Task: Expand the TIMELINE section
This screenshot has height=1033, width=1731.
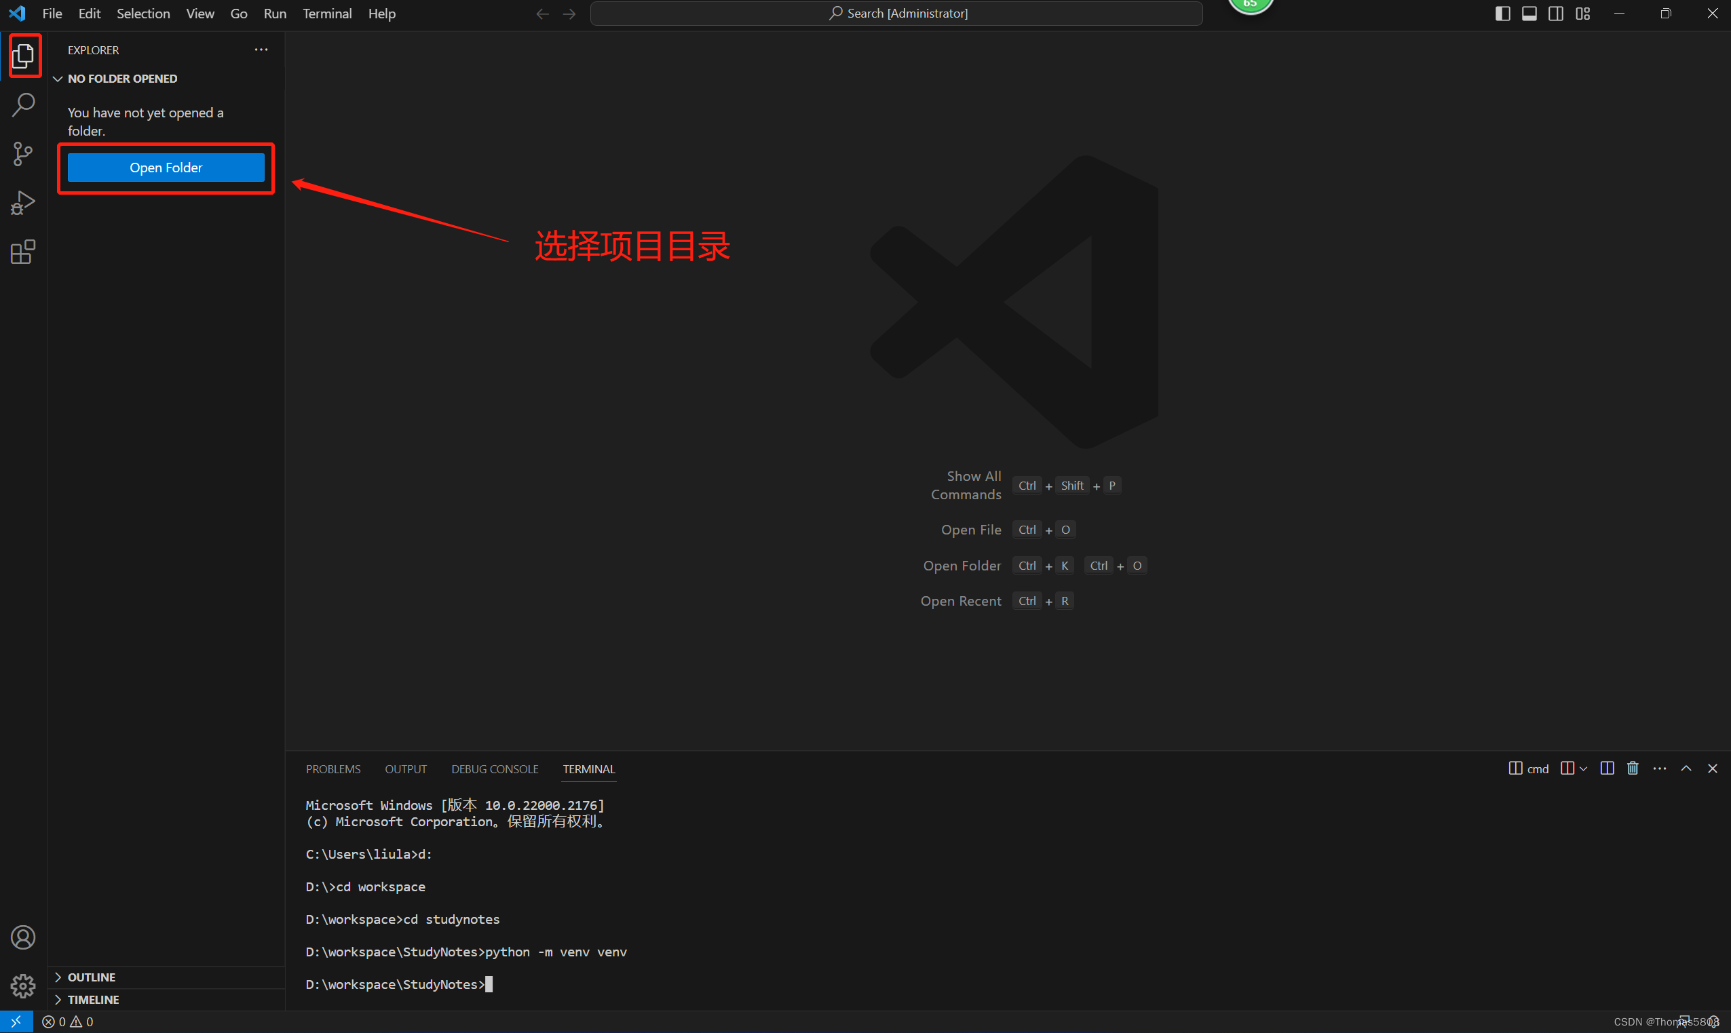Action: (92, 999)
